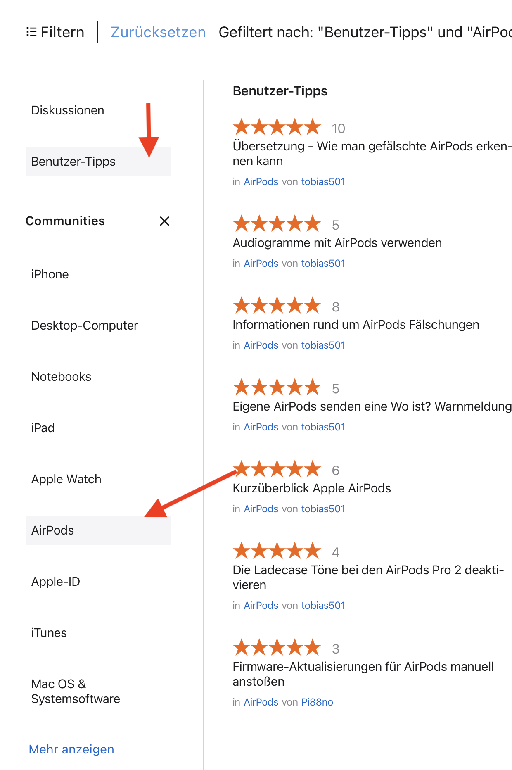512x770 pixels.
Task: Click star rating of Audiogramme tip
Action: 277,224
